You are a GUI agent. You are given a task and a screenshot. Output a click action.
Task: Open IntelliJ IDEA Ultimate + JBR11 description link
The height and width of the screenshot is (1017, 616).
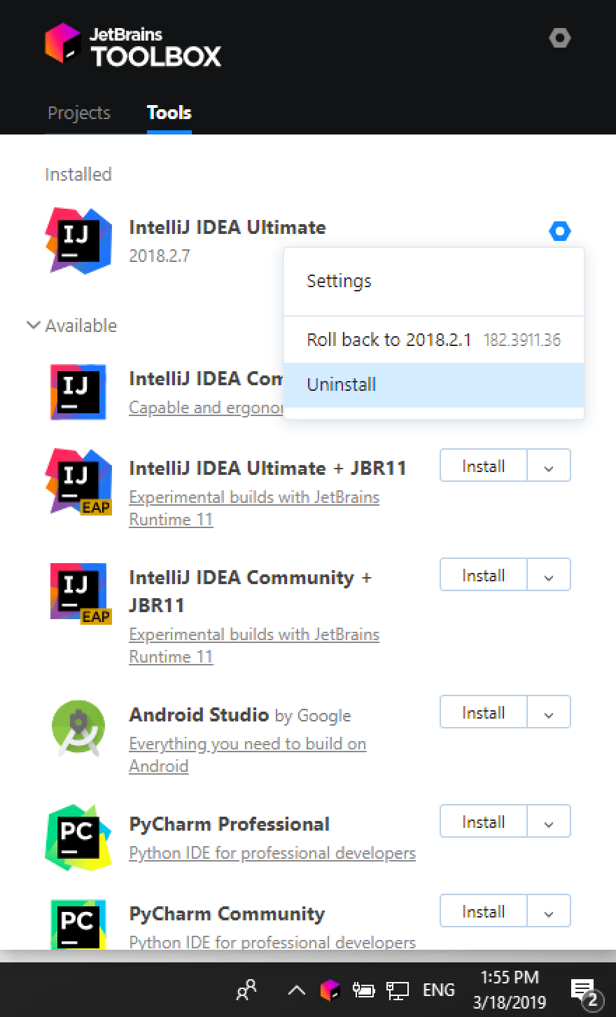pyautogui.click(x=254, y=509)
